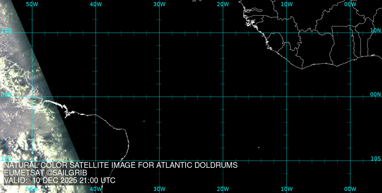This screenshot has width=382, height=193.
Task: Click the sunlit cloud region over South America
Action: (x=23, y=122)
